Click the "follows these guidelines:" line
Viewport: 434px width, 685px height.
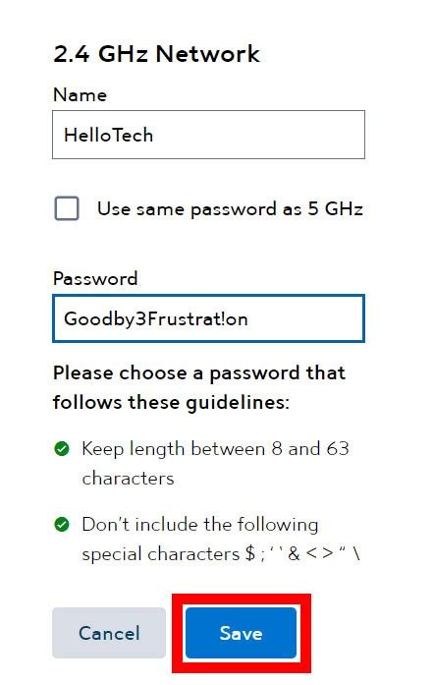coord(171,402)
